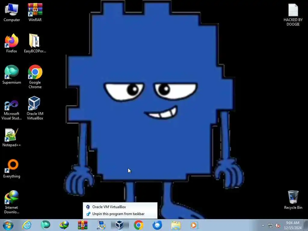This screenshot has width=308, height=231.
Task: Select the Internet Download Manager desktop shortcut
Action: pos(12,202)
